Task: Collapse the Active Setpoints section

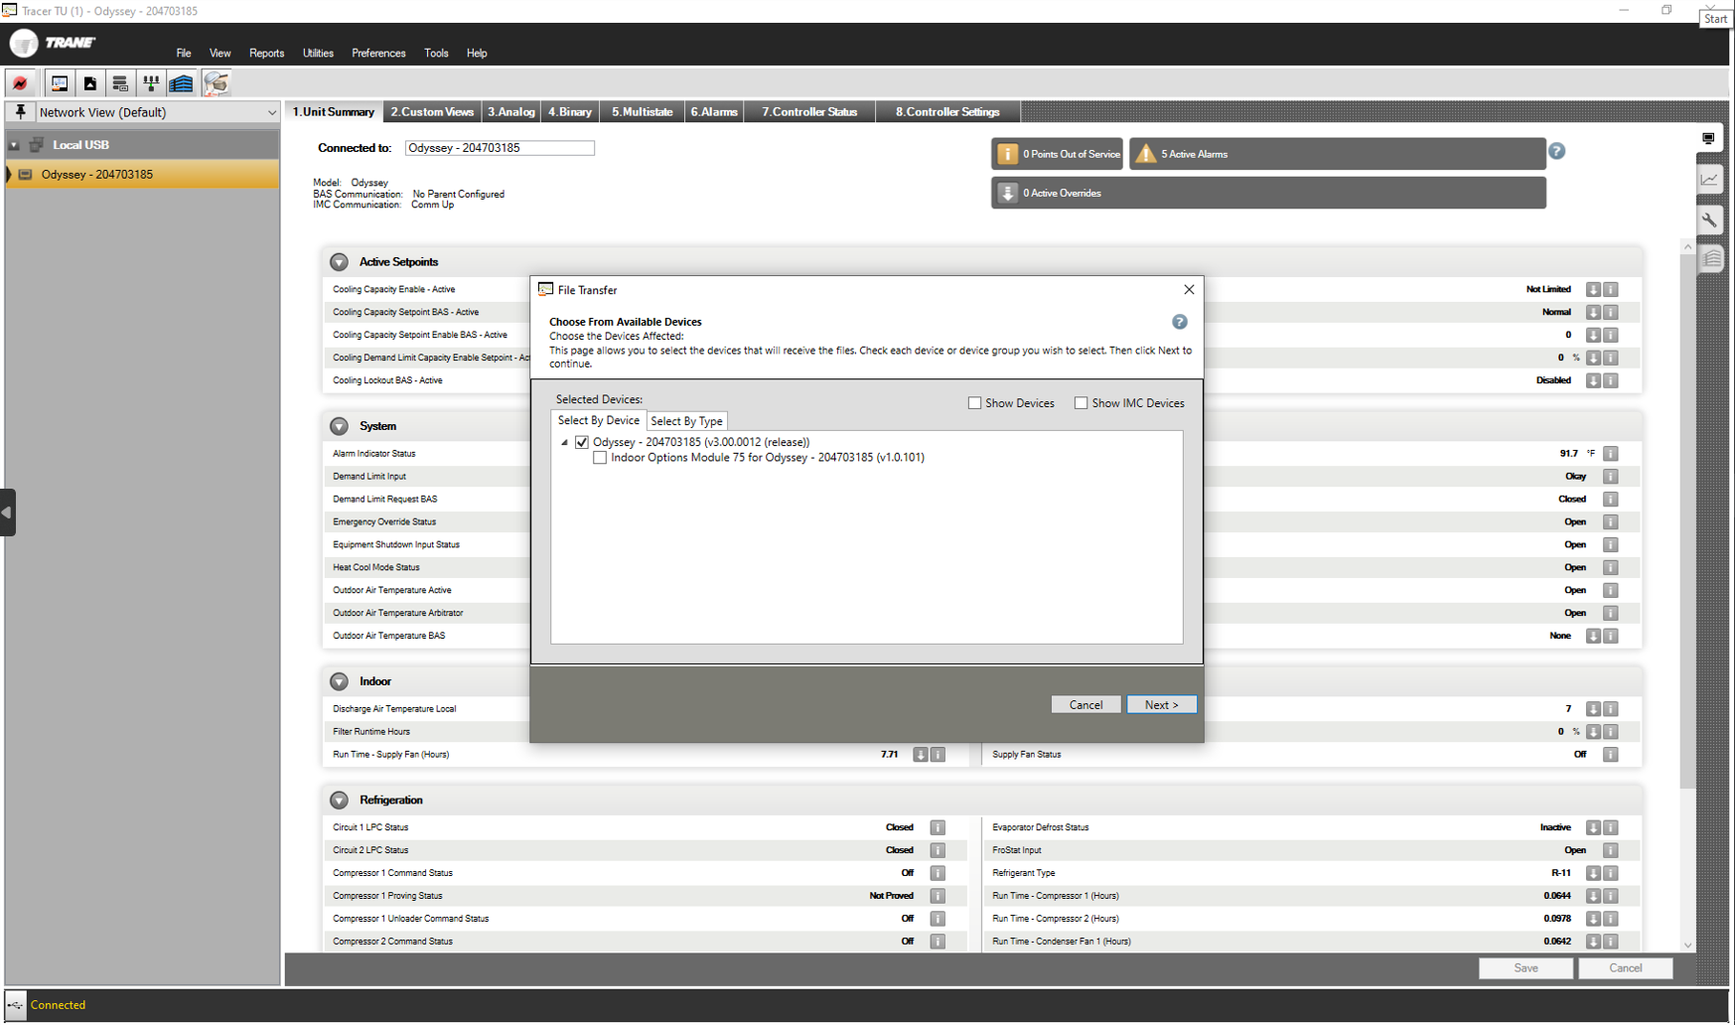Action: click(339, 262)
